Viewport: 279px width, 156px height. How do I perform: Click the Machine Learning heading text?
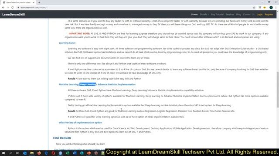pyautogui.click(x=69, y=84)
